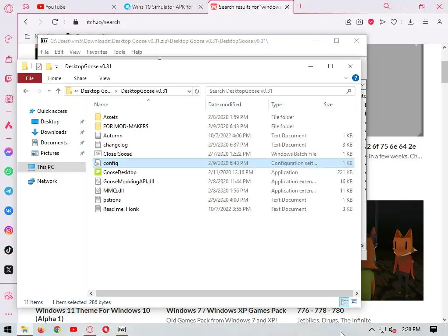Open VK in the browser sidebar

click(x=9, y=211)
